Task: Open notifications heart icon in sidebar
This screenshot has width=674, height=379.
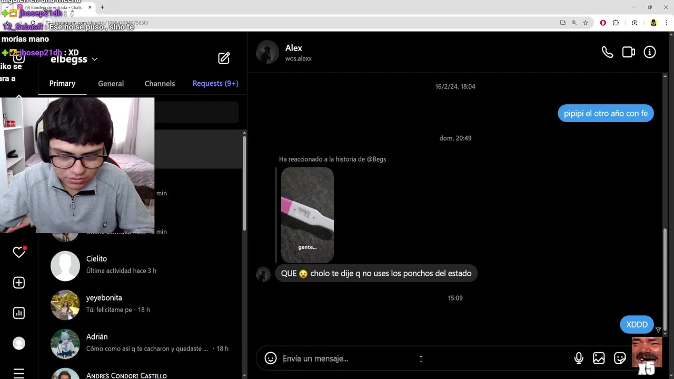Action: [x=19, y=252]
